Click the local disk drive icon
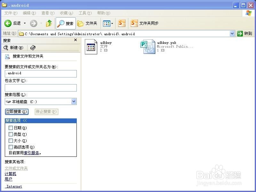Screen dimensions: 256x192 coord(8,101)
